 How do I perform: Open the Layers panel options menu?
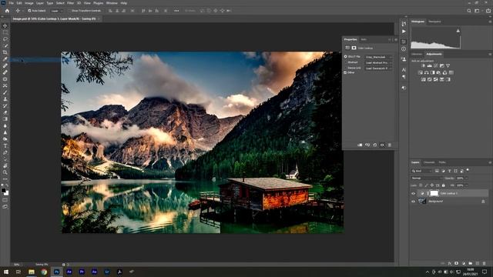490,162
